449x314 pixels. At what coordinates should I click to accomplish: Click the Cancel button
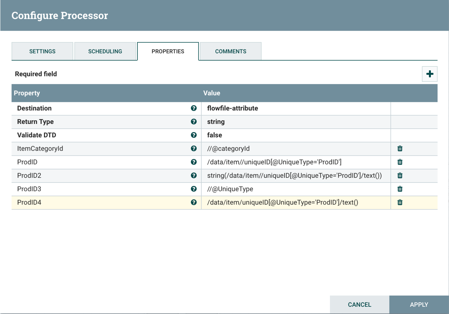[359, 305]
